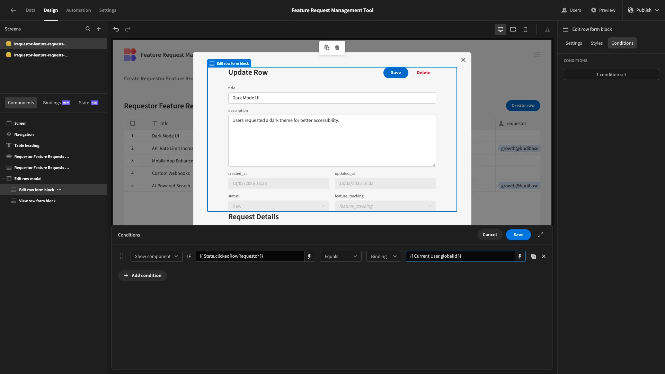Click the title input with Dark Mode UI
Screen dimensions: 665x374
coord(332,98)
